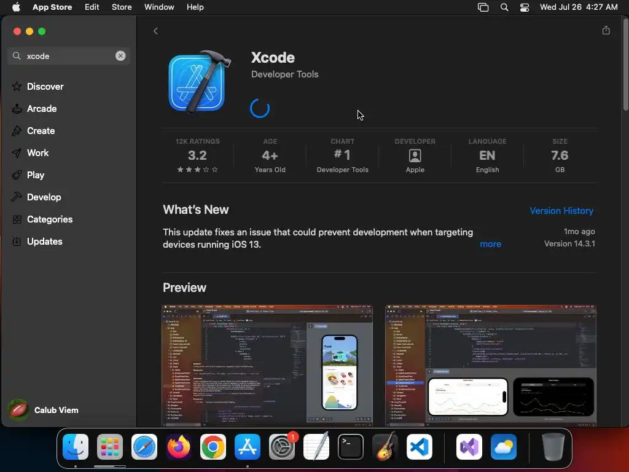
Task: Launch Visual Studio Code from the Dock
Action: coord(419,447)
